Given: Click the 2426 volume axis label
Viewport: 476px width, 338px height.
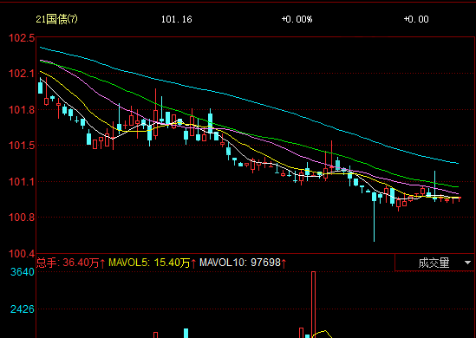Looking at the screenshot, I should click(x=23, y=309).
